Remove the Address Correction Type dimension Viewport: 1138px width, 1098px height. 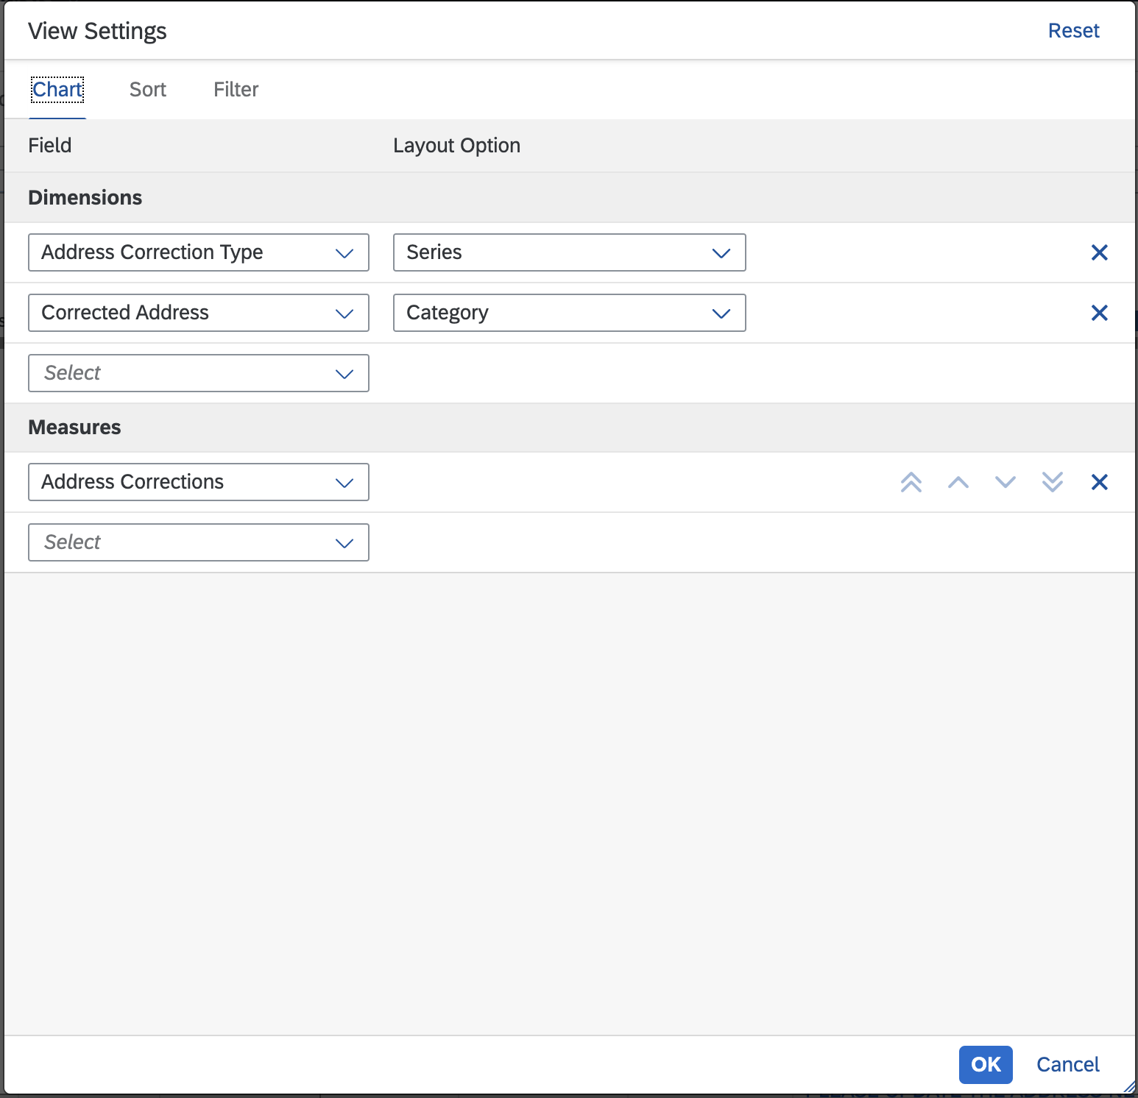click(x=1100, y=252)
